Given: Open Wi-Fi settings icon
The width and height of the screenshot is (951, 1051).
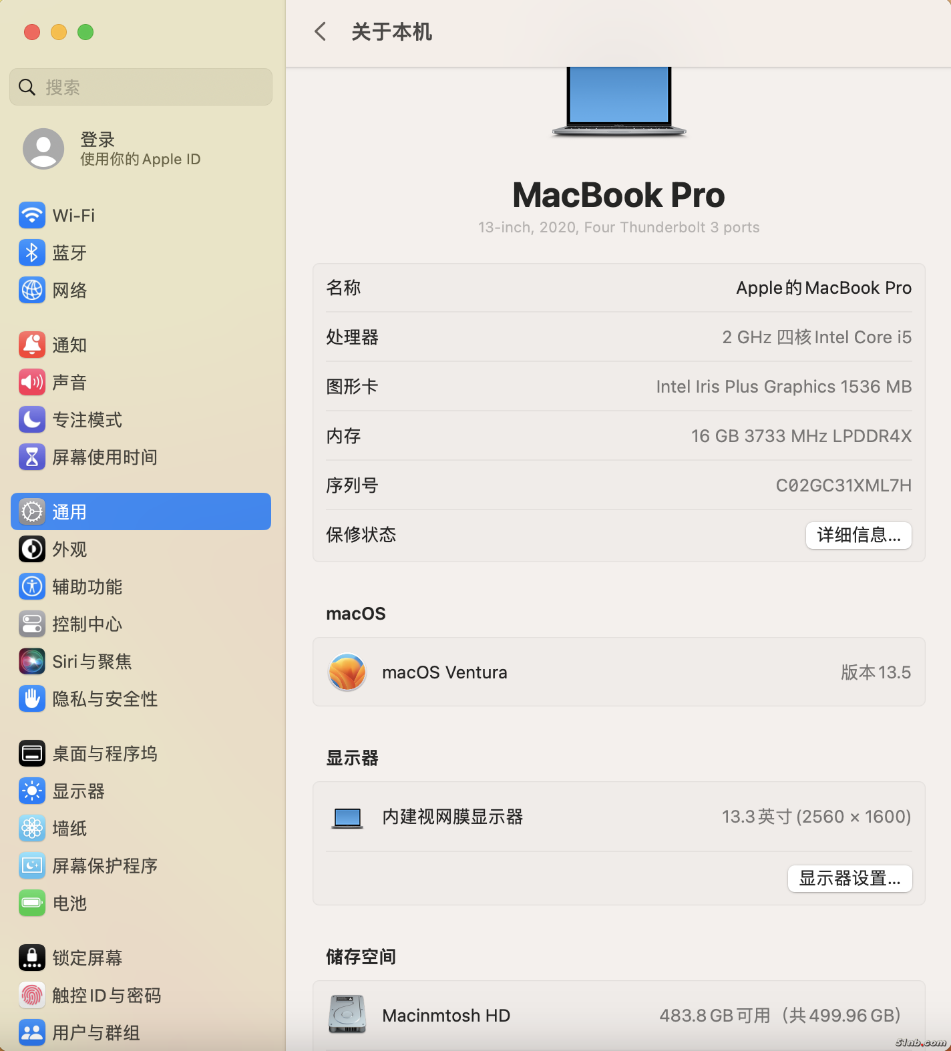Looking at the screenshot, I should pyautogui.click(x=32, y=215).
